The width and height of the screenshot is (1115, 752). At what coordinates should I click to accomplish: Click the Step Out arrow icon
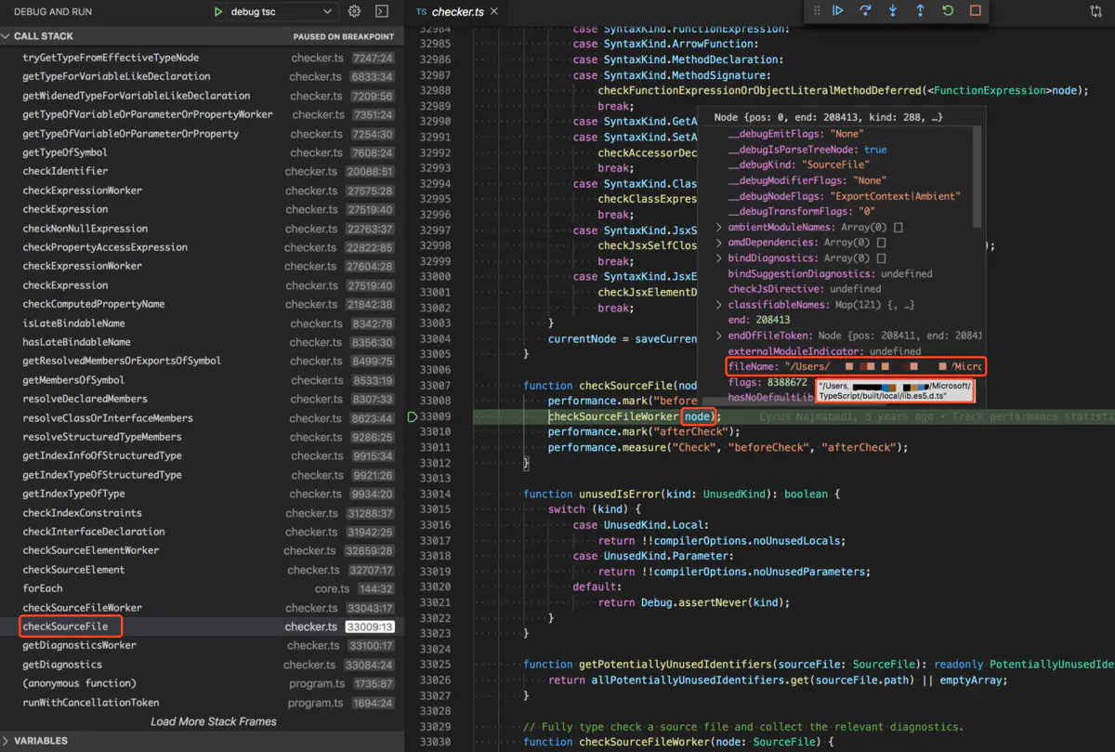pos(920,11)
